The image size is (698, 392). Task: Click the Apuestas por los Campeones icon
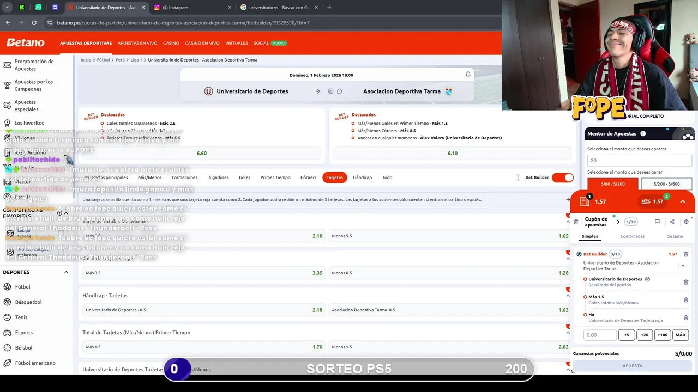(x=7, y=85)
